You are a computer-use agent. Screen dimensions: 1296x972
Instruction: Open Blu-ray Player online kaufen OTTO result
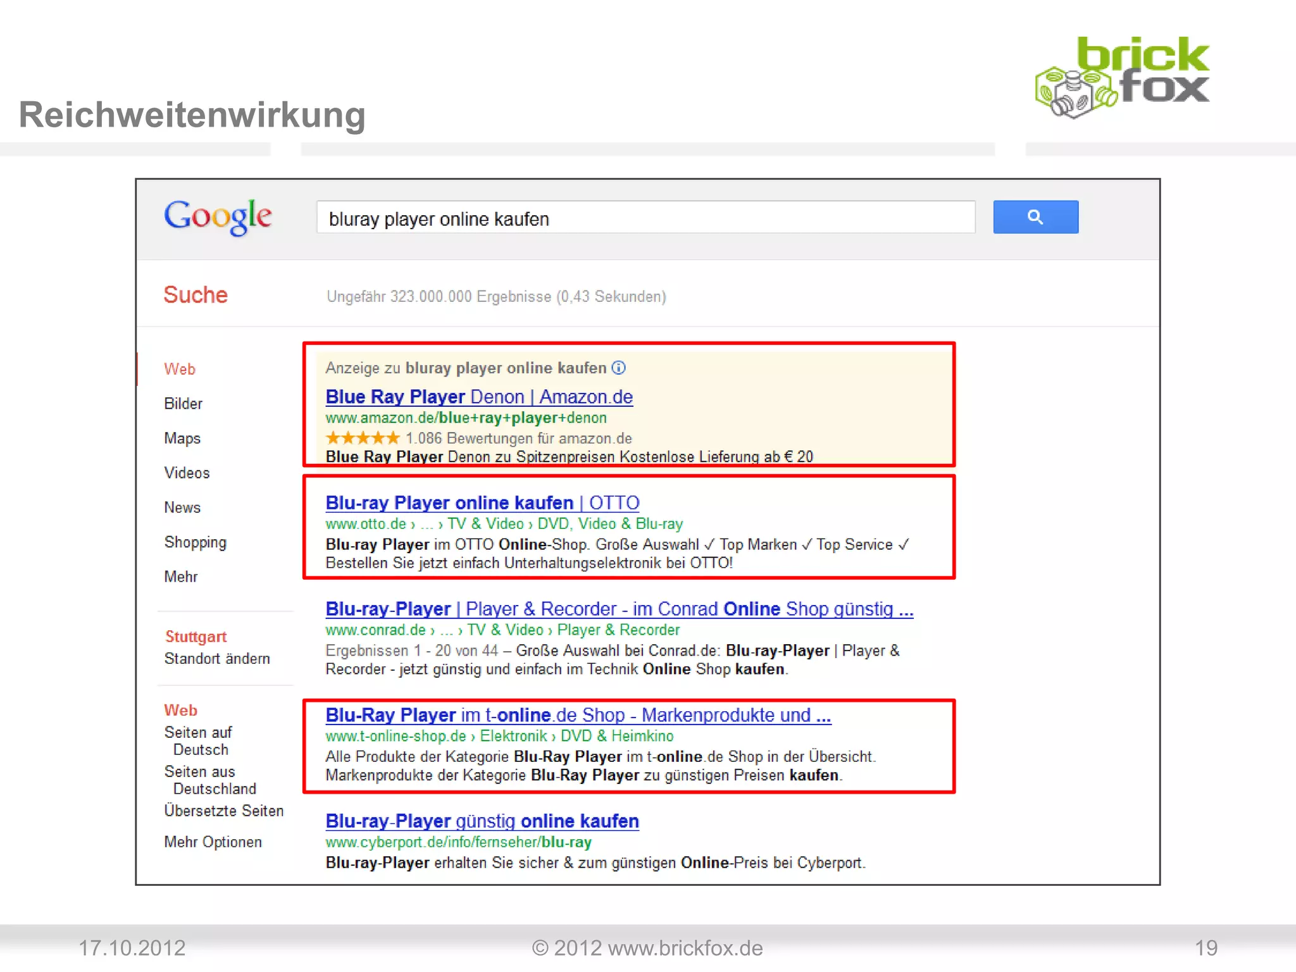click(x=482, y=502)
